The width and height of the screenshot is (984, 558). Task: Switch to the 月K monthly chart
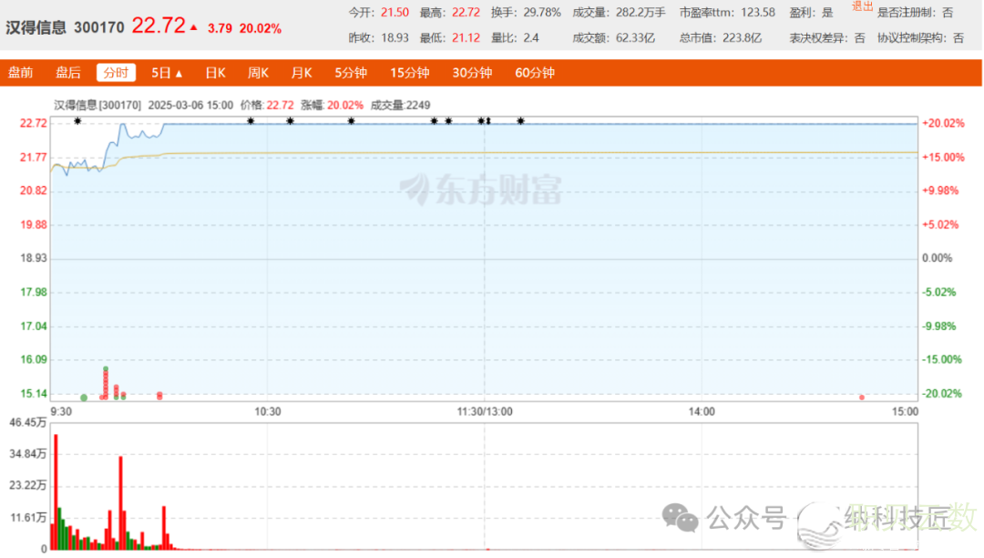[302, 73]
